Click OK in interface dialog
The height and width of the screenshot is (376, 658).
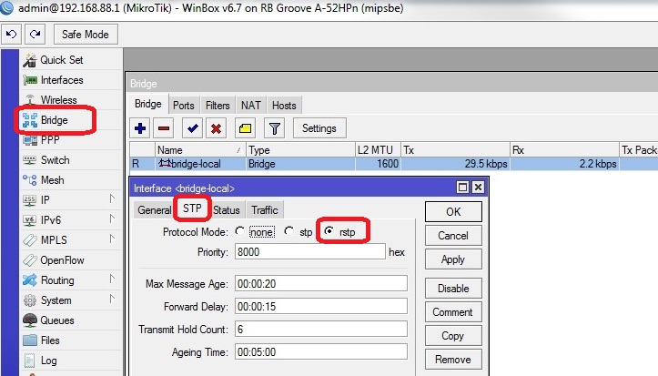[x=453, y=212]
